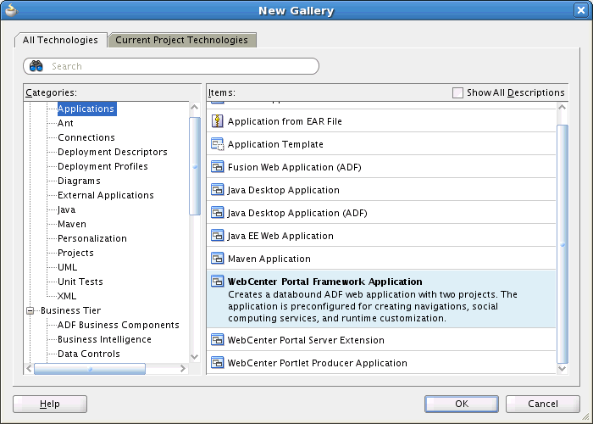Select the Java category
Screen dimensions: 593x424
(66, 209)
